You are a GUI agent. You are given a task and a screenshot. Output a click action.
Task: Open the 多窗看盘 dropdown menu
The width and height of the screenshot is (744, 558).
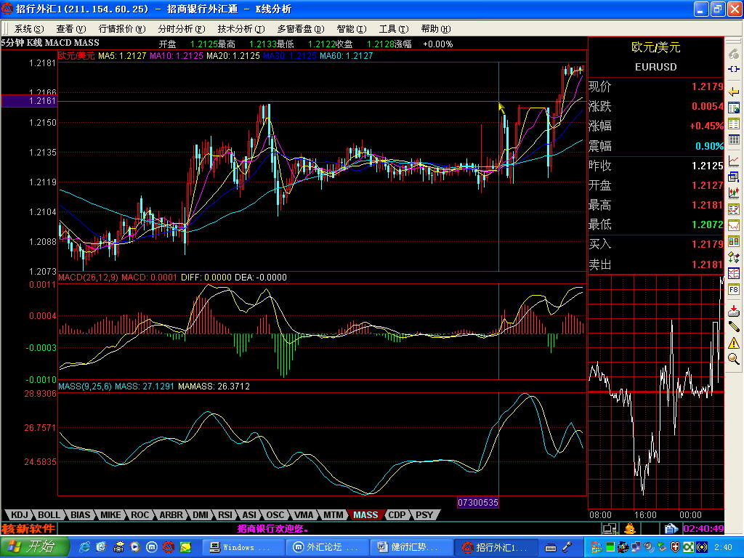tap(299, 29)
